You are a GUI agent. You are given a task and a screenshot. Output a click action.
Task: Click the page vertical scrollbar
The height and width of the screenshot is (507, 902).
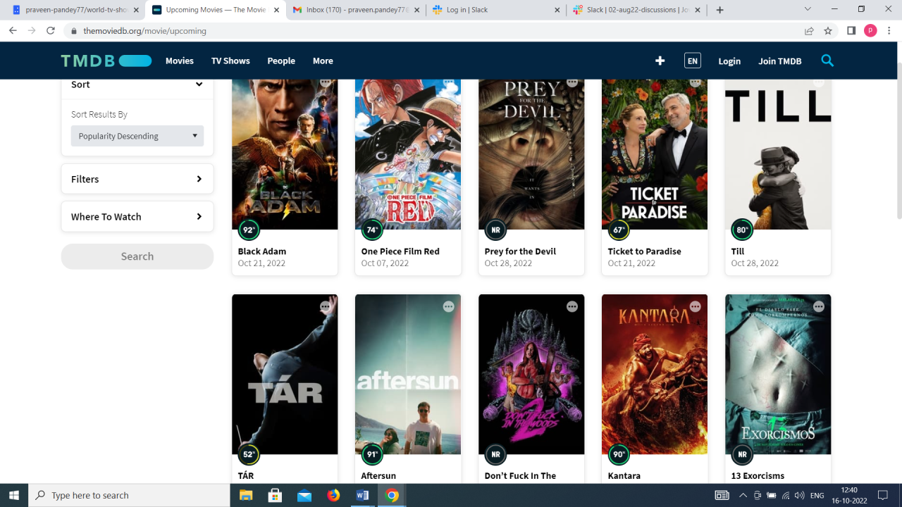click(898, 141)
